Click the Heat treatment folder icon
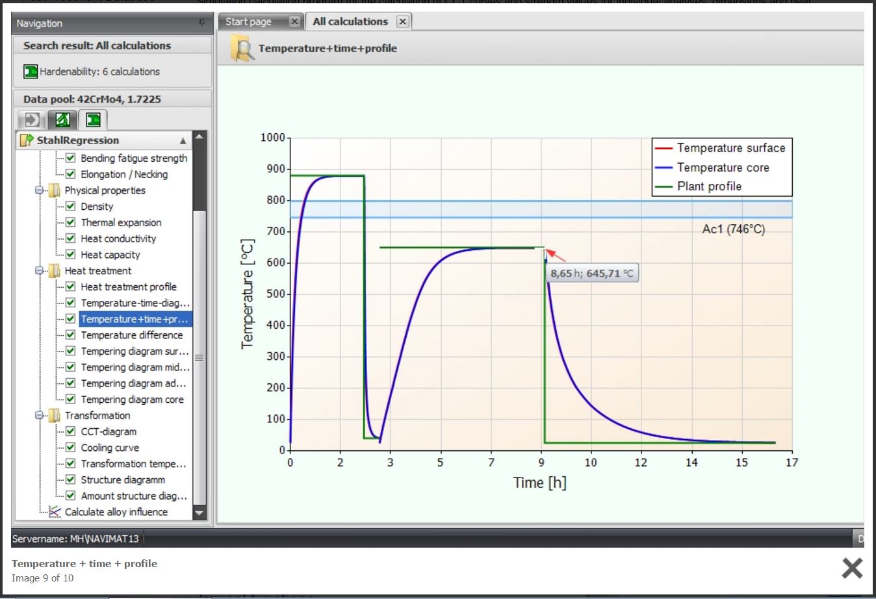This screenshot has height=599, width=876. (55, 271)
